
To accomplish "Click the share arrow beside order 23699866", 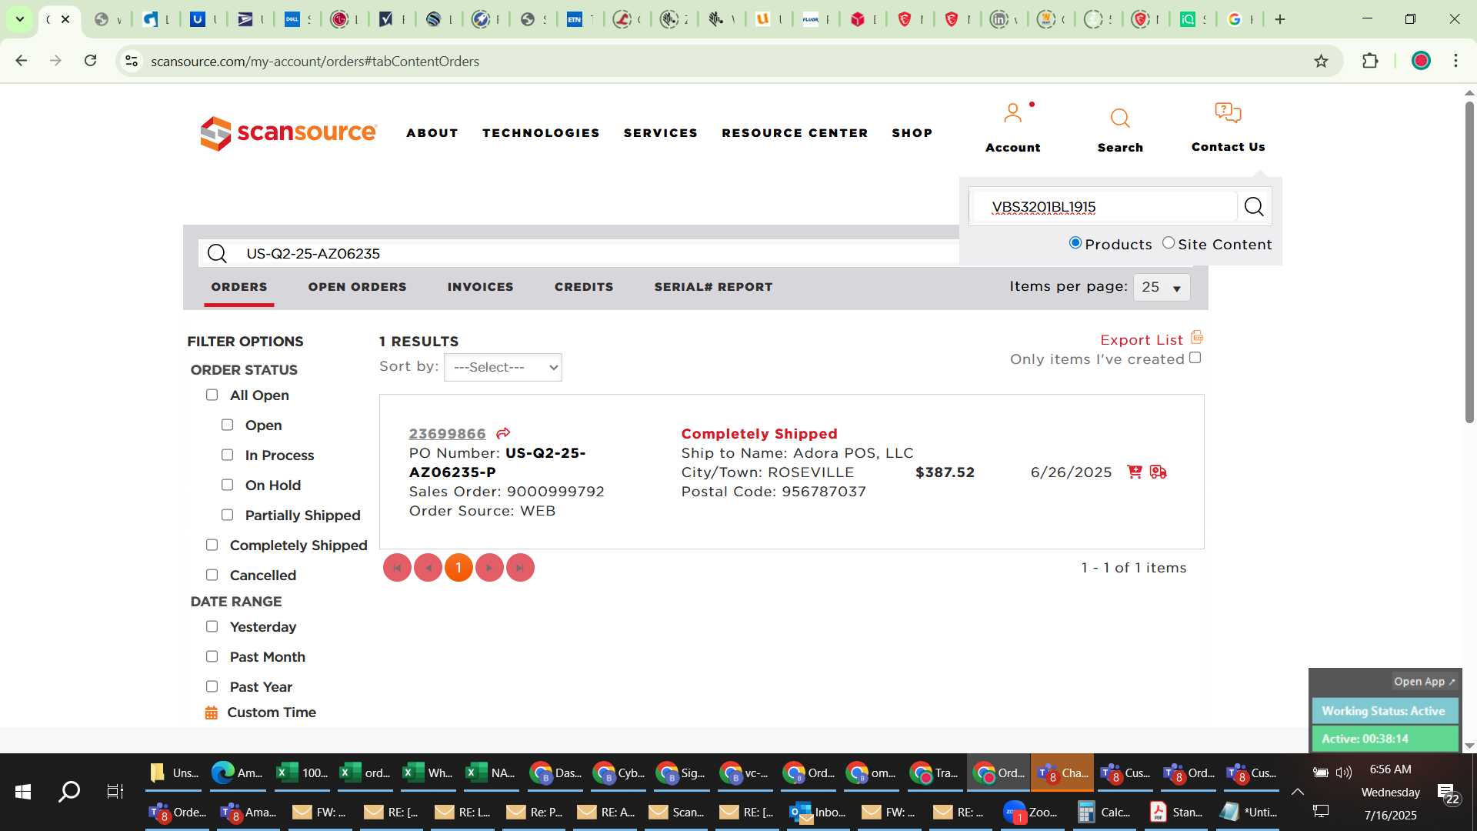I will [503, 434].
